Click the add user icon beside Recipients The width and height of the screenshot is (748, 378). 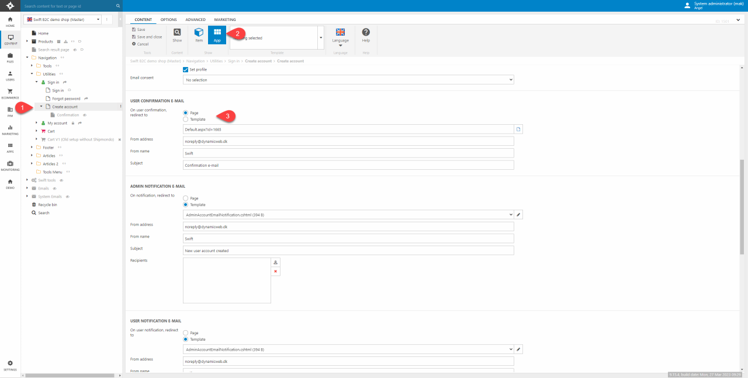276,262
